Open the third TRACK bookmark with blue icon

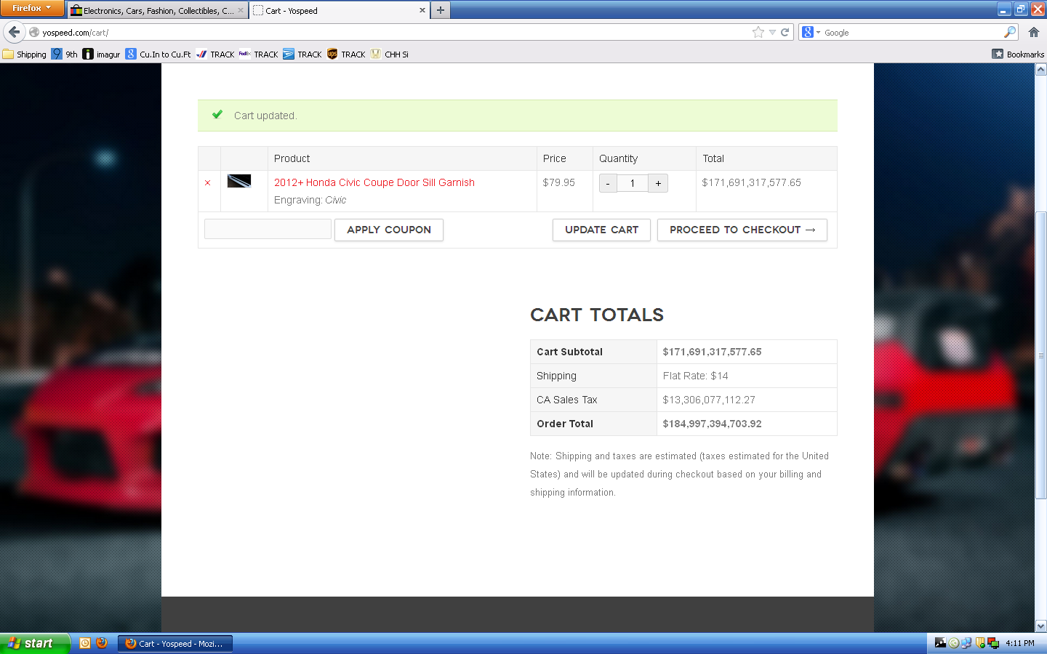(302, 54)
